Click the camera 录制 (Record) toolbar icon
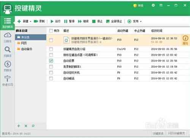190x138 pixels. coord(36,21)
